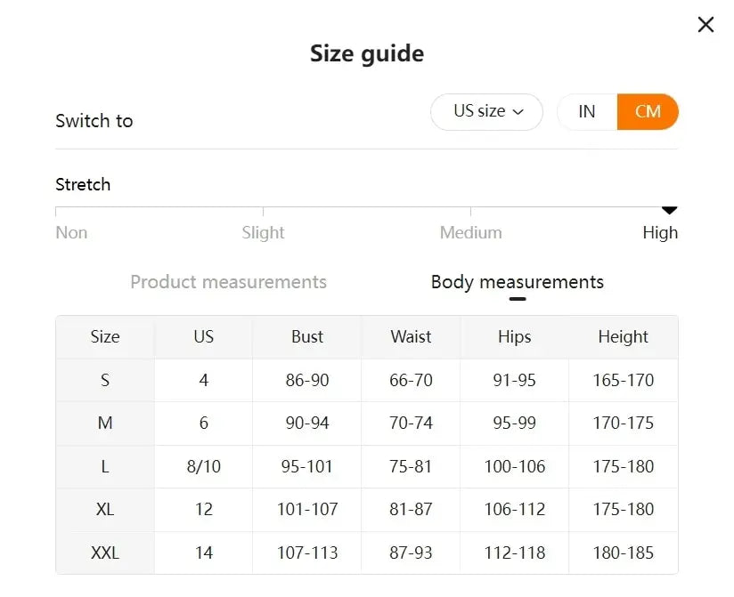Click the Bust column header
This screenshot has width=734, height=597.
point(306,337)
